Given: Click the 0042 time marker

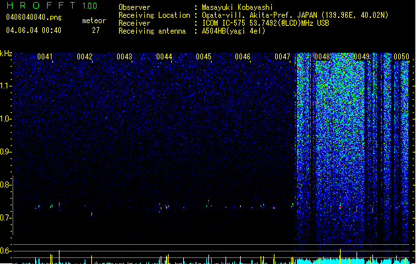Looking at the screenshot, I should pos(85,57).
